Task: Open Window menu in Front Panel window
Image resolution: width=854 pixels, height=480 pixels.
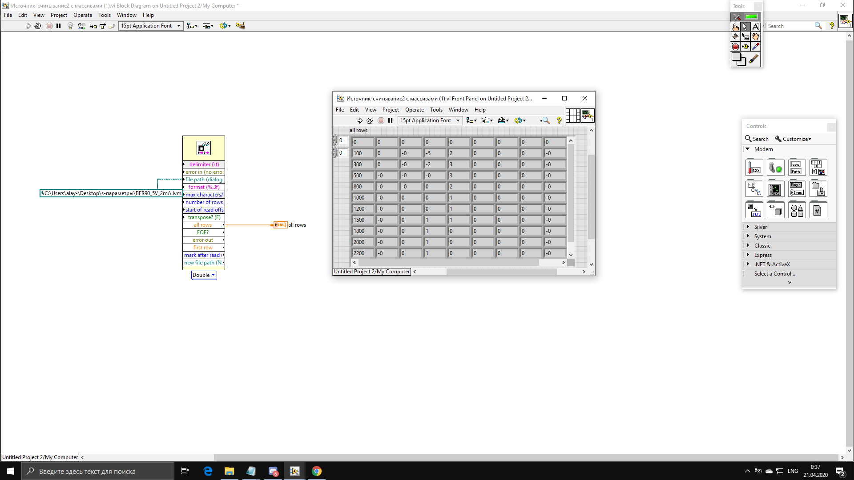Action: 458,110
